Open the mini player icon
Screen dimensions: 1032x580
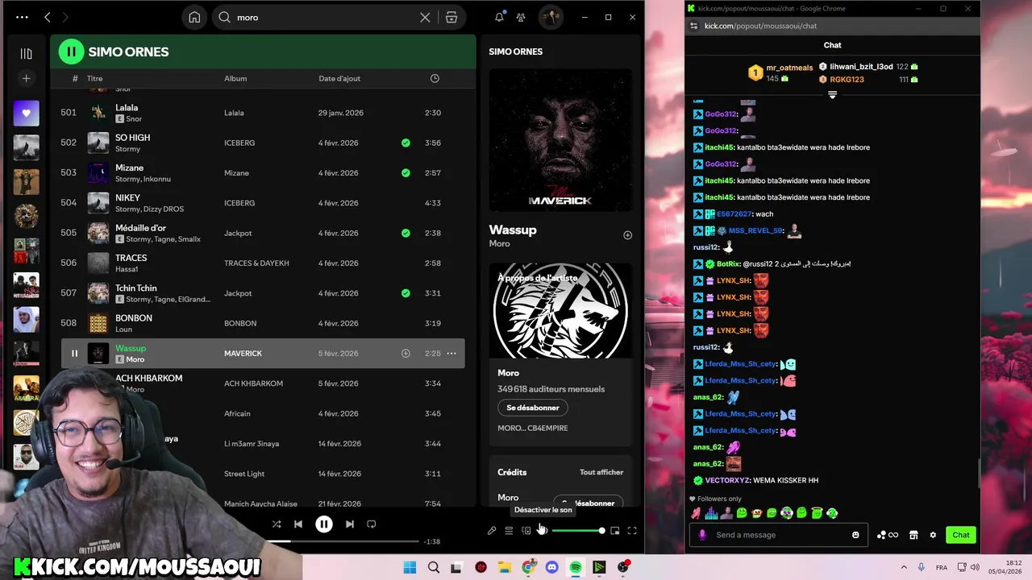614,531
